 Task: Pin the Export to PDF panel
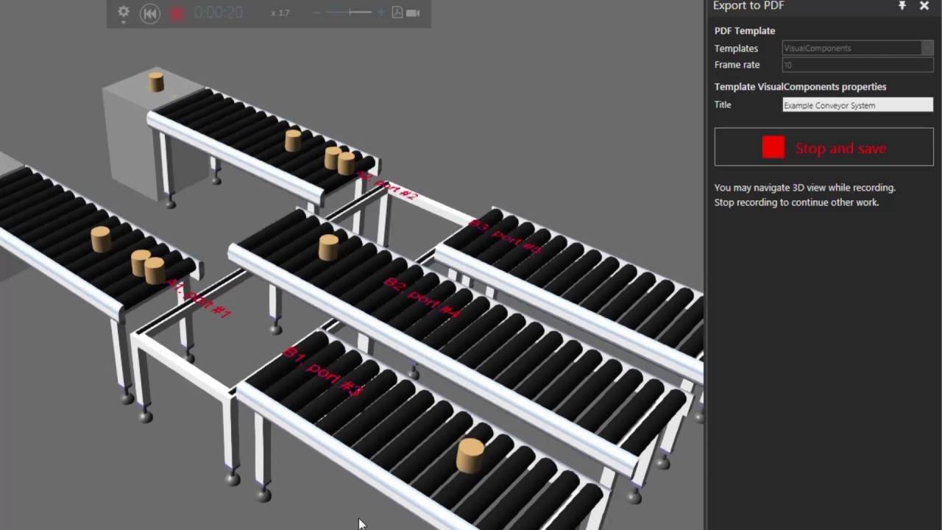902,6
